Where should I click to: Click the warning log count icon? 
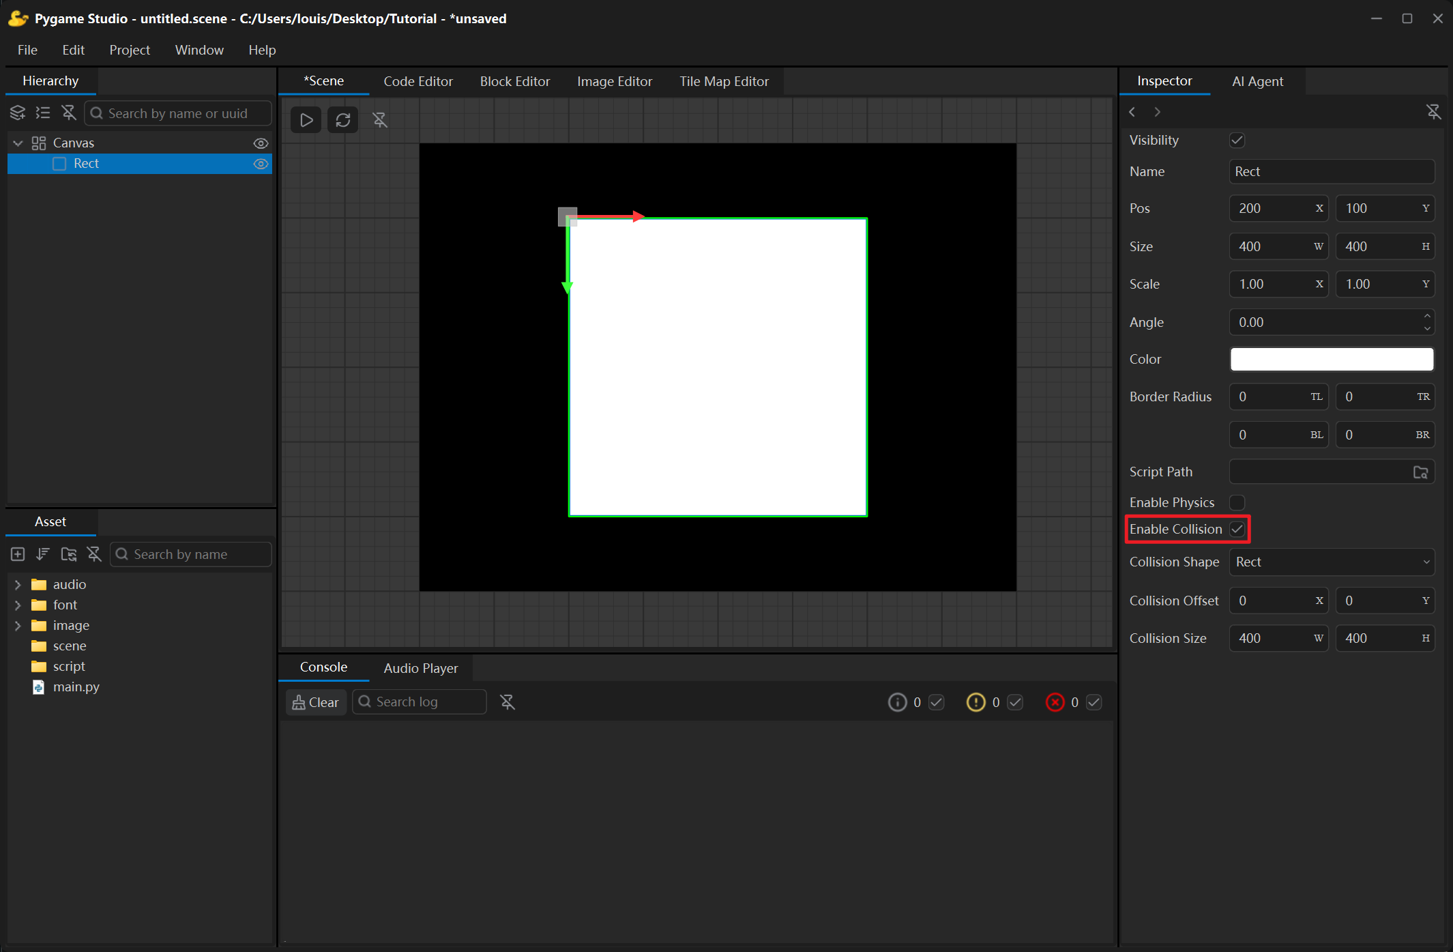point(976,702)
